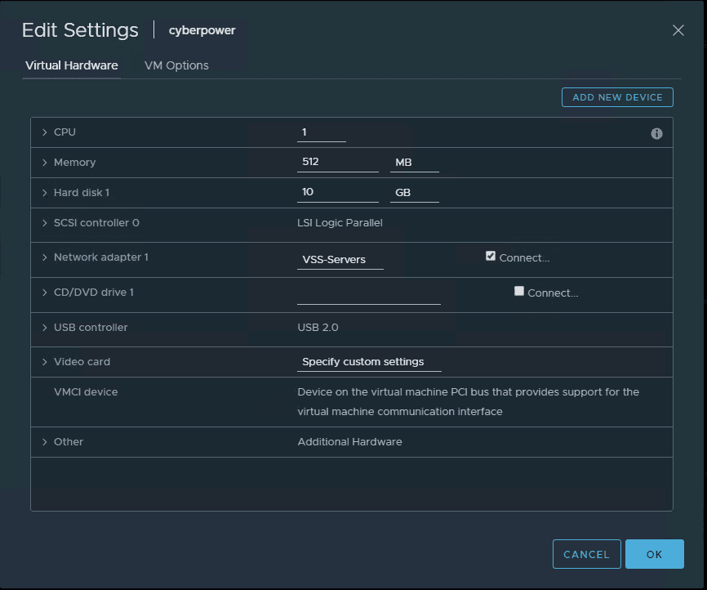Click the Add New Device button

click(x=617, y=97)
